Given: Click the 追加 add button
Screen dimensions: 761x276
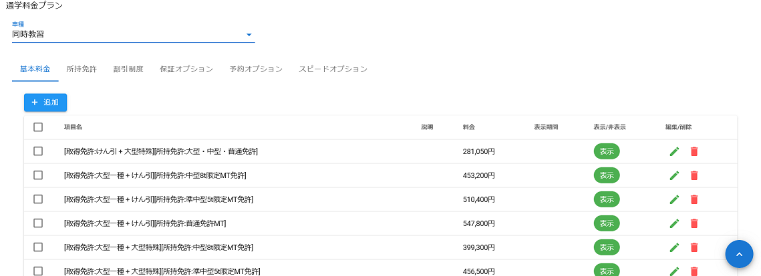Looking at the screenshot, I should (x=45, y=103).
